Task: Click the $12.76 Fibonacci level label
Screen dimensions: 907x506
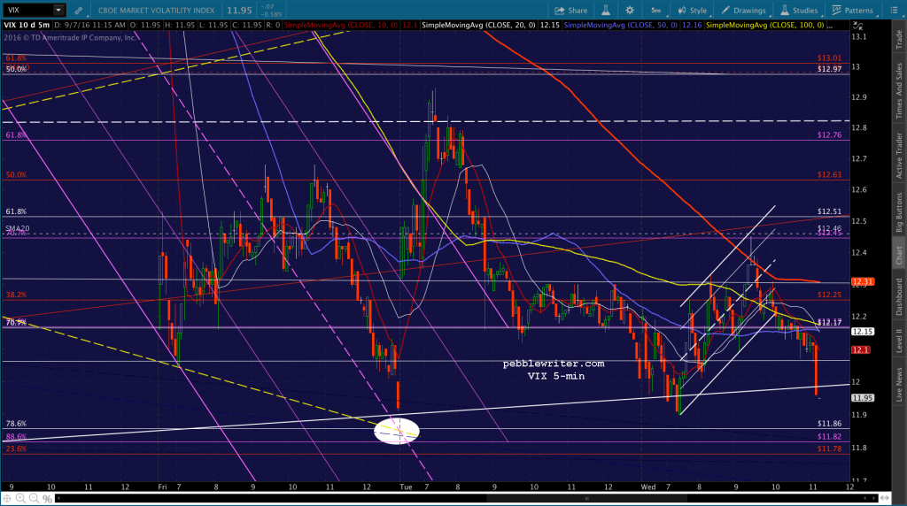Action: click(829, 135)
